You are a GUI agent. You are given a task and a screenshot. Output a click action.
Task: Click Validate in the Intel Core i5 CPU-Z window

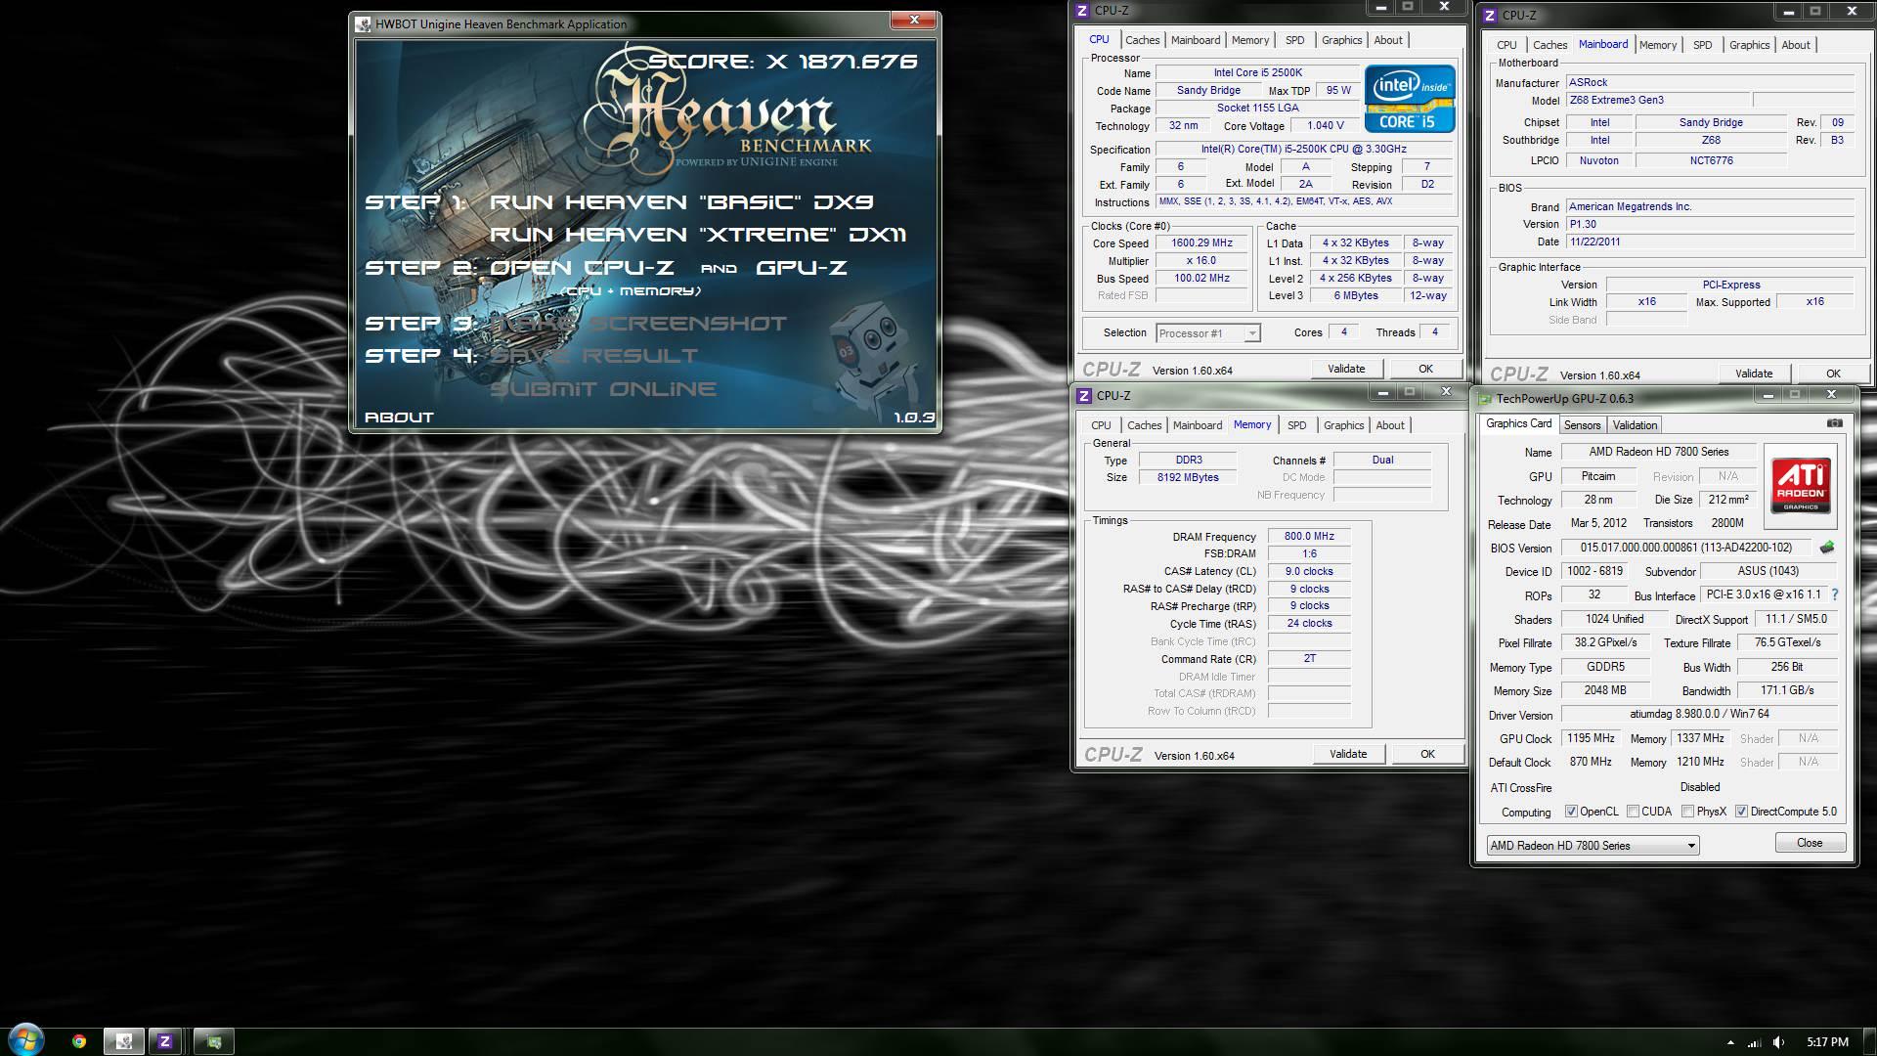[1346, 369]
